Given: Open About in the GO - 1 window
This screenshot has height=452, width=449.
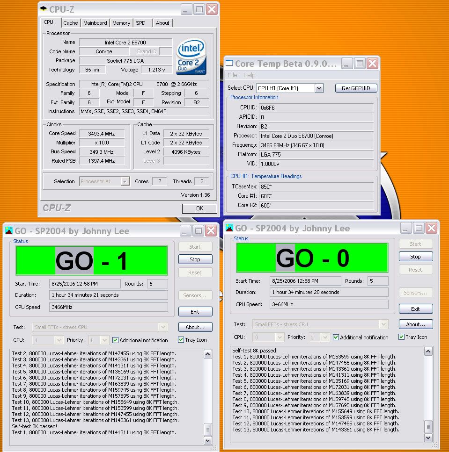Looking at the screenshot, I should pyautogui.click(x=195, y=327).
